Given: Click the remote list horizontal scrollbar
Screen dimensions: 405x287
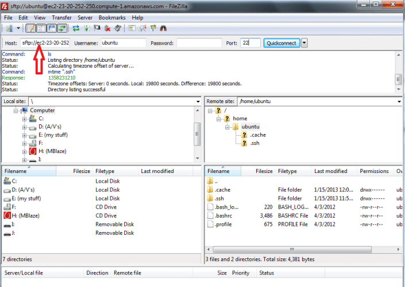Looking at the screenshot, I should (x=292, y=249).
